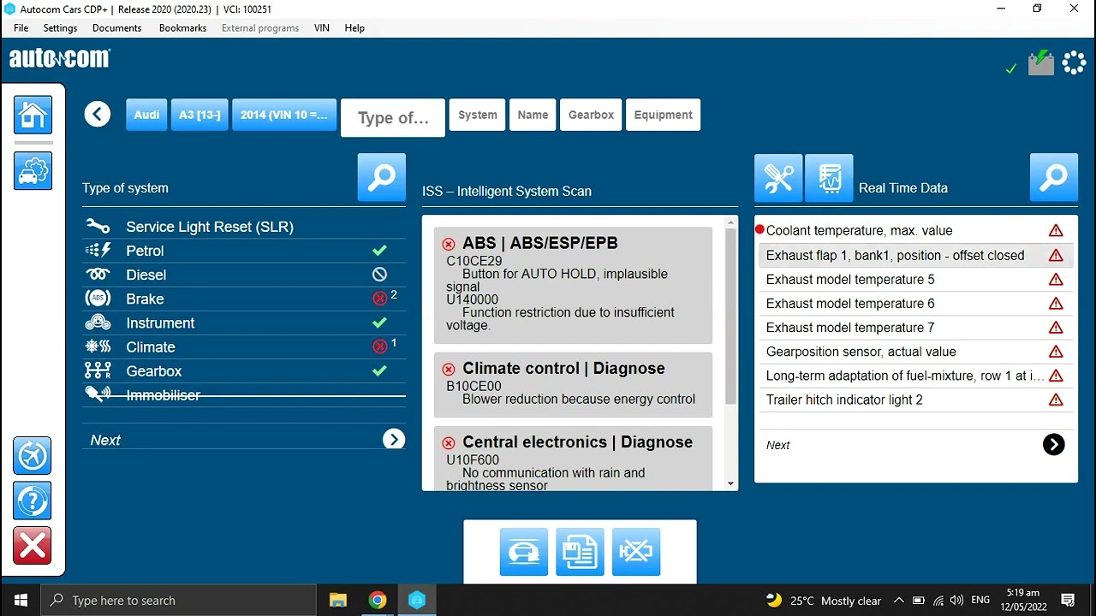The width and height of the screenshot is (1096, 616).
Task: Select Trailer hitch indicator light 2
Action: click(x=915, y=400)
